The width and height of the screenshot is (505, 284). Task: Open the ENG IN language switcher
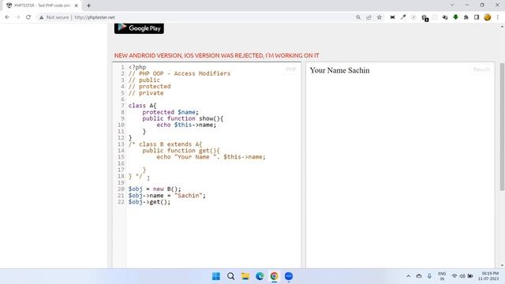tap(442, 276)
